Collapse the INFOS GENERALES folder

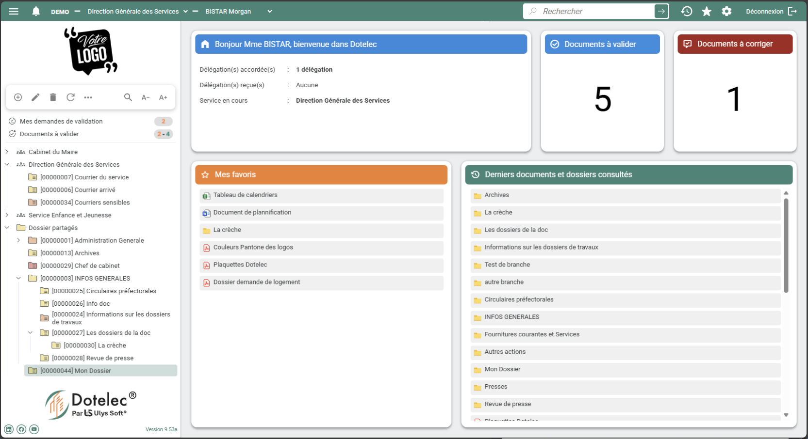click(x=18, y=278)
